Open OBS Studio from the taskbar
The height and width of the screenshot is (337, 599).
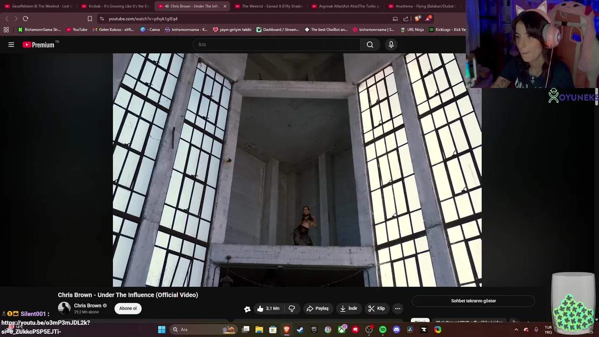click(x=369, y=330)
